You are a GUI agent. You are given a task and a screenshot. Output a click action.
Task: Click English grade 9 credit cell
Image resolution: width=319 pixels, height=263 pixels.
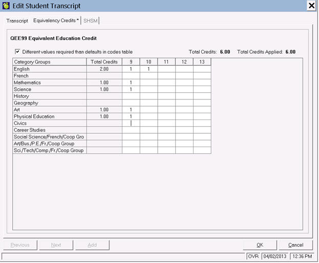tap(131, 69)
